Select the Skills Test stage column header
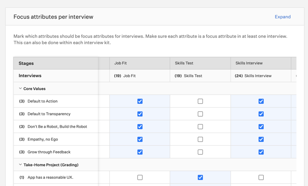308x186 pixels. click(x=184, y=63)
